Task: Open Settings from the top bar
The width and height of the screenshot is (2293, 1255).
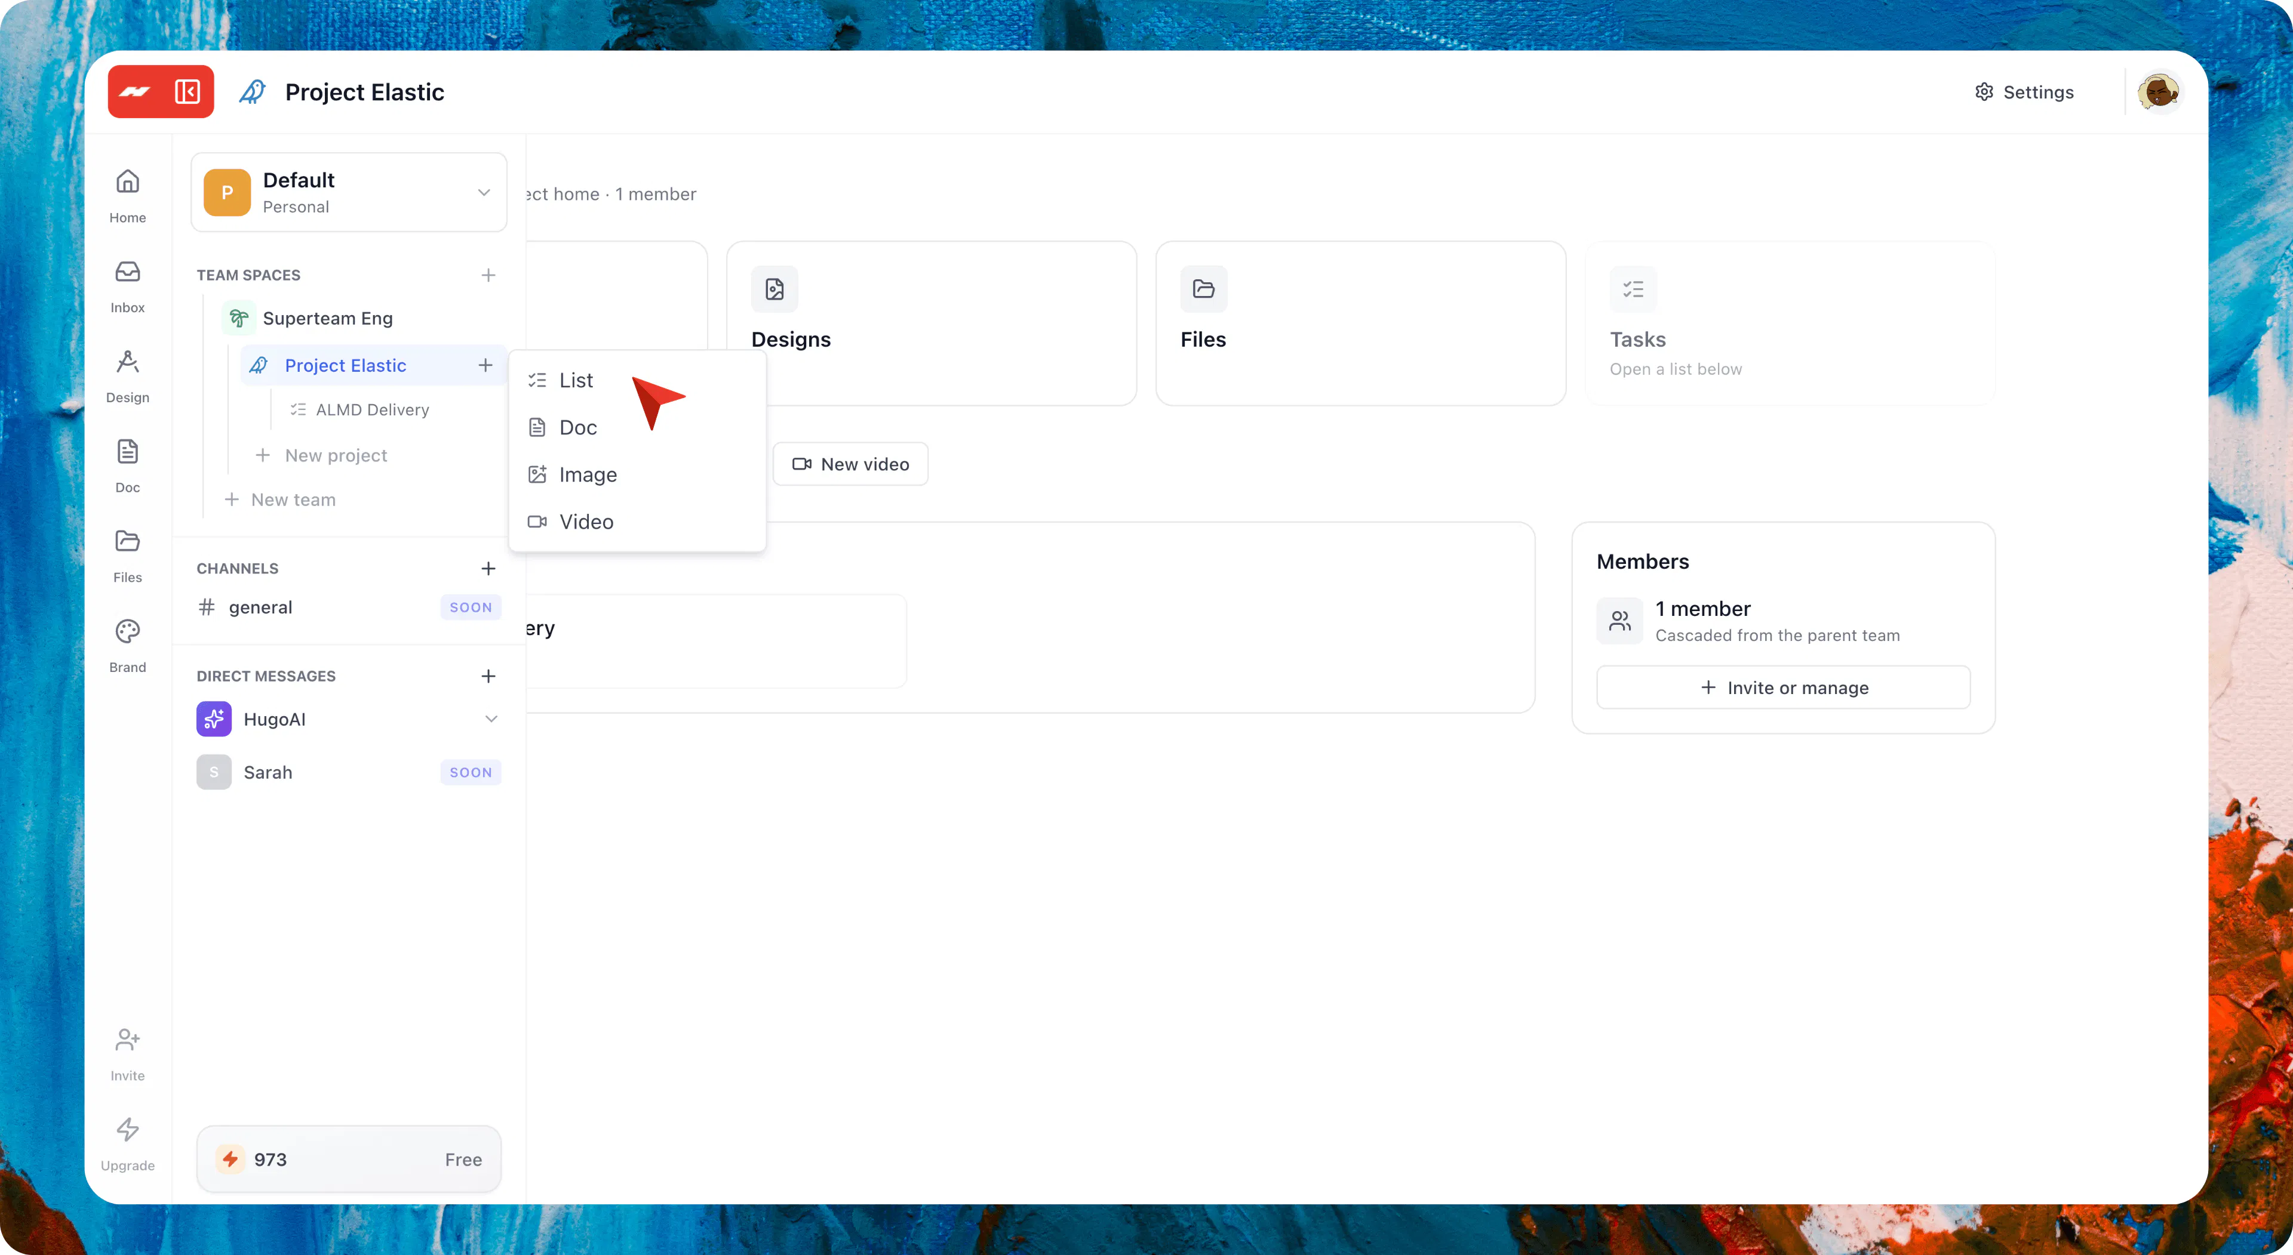Action: pos(2024,92)
